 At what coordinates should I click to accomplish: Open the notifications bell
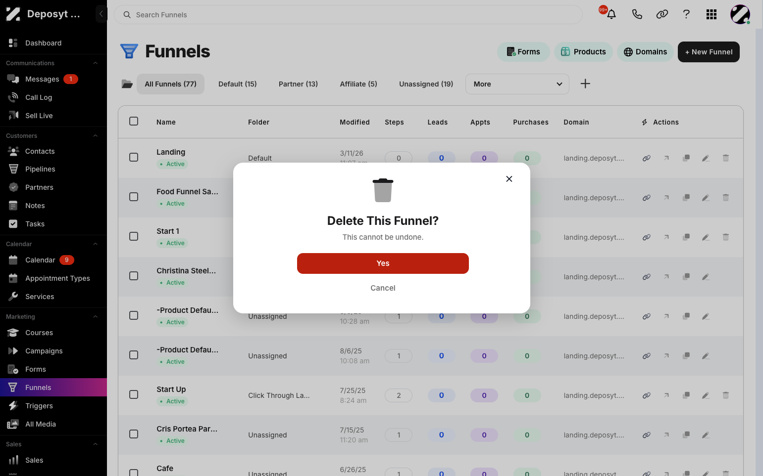click(611, 14)
